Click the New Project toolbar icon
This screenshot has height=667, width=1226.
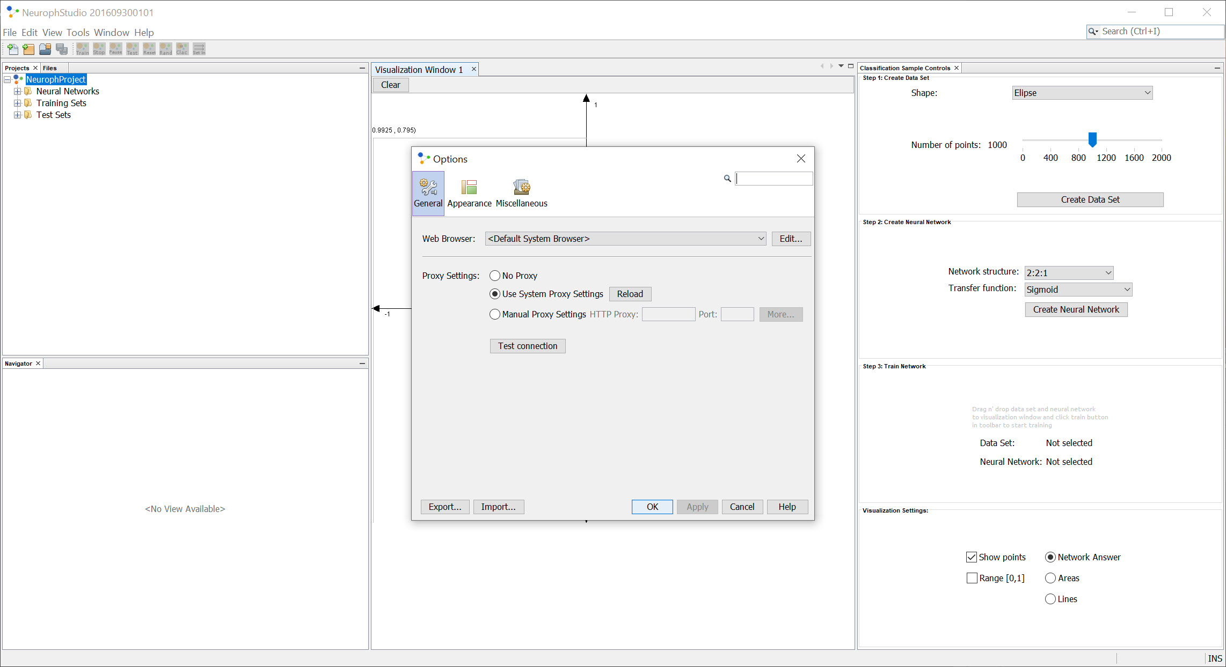click(29, 49)
